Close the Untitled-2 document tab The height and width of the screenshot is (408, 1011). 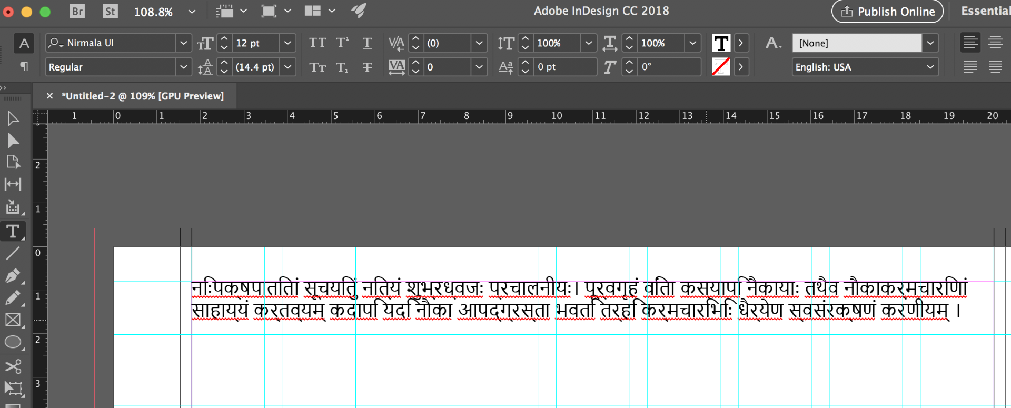click(x=49, y=96)
